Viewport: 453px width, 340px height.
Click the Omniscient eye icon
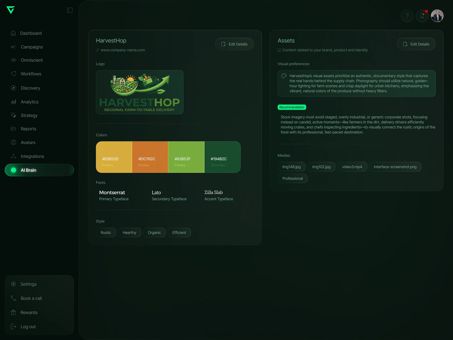pos(13,60)
